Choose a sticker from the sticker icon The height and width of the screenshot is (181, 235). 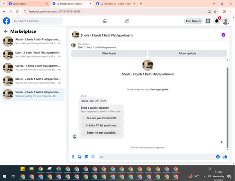(x=86, y=157)
